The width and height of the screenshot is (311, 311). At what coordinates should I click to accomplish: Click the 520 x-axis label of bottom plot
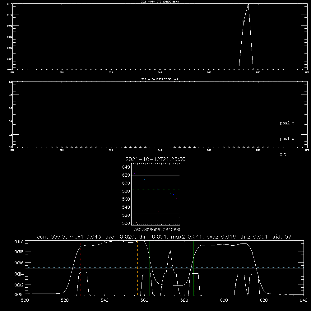pos(65,300)
